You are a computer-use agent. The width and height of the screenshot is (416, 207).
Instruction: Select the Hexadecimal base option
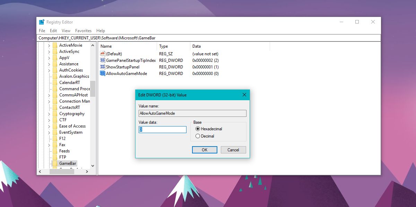(x=197, y=129)
